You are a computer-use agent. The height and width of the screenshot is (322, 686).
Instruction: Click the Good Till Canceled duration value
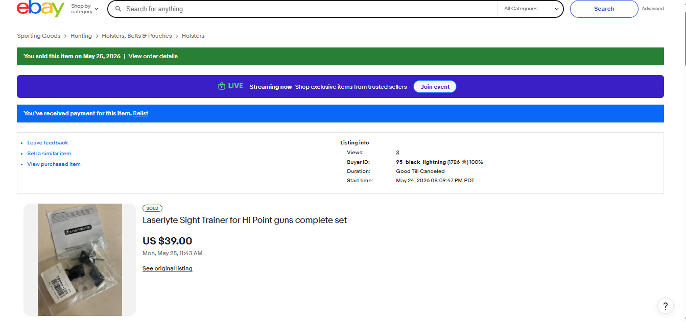(x=420, y=171)
